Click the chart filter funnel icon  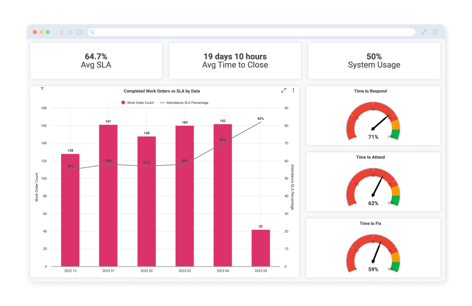coord(42,89)
